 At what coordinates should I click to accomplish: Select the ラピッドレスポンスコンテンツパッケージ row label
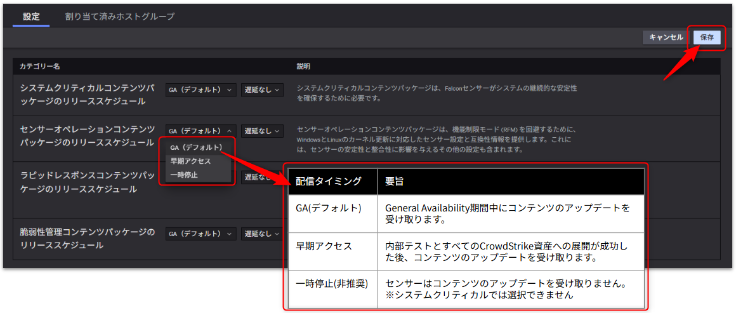pyautogui.click(x=88, y=182)
